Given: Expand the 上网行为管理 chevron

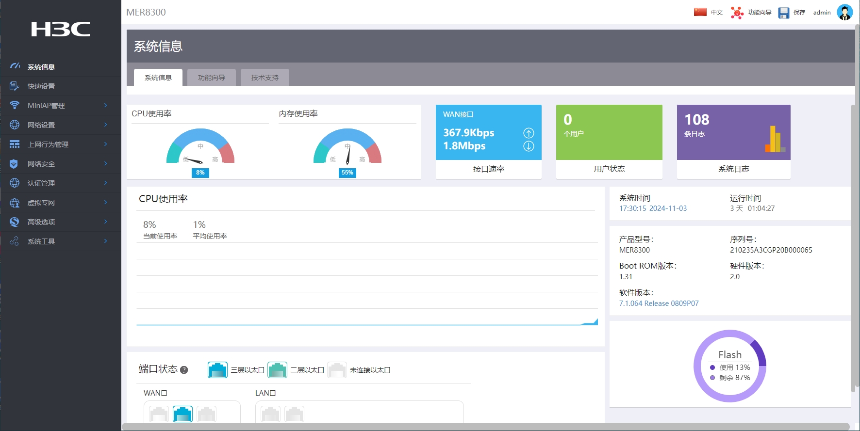Looking at the screenshot, I should click(x=105, y=144).
